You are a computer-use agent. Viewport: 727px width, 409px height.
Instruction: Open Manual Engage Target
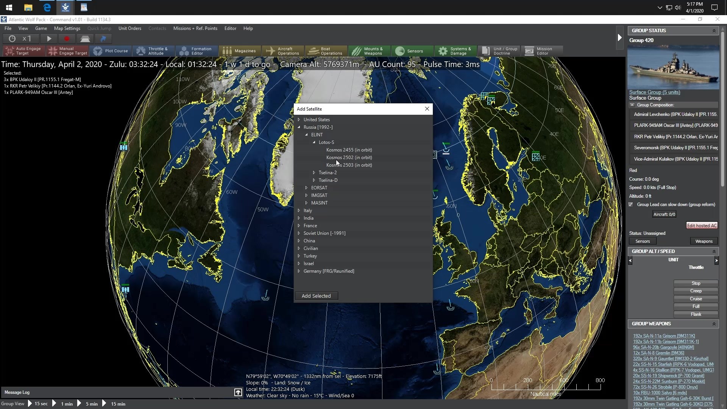point(68,51)
